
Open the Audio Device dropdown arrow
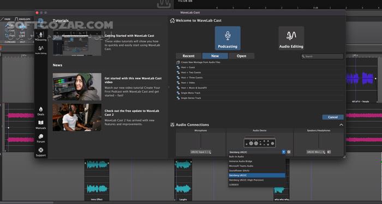284,152
